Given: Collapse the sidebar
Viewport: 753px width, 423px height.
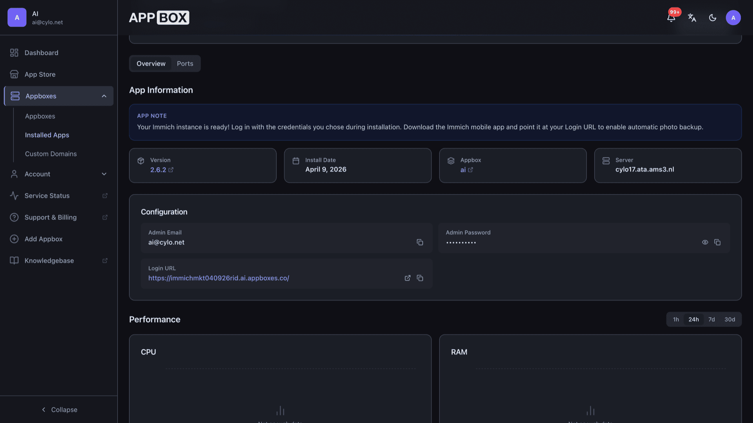Looking at the screenshot, I should [x=59, y=410].
